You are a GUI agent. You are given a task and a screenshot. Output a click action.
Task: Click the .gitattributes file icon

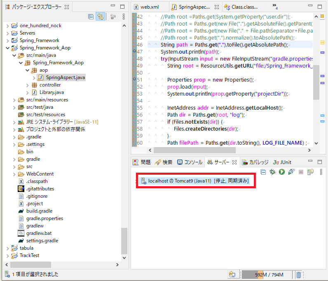click(x=21, y=189)
